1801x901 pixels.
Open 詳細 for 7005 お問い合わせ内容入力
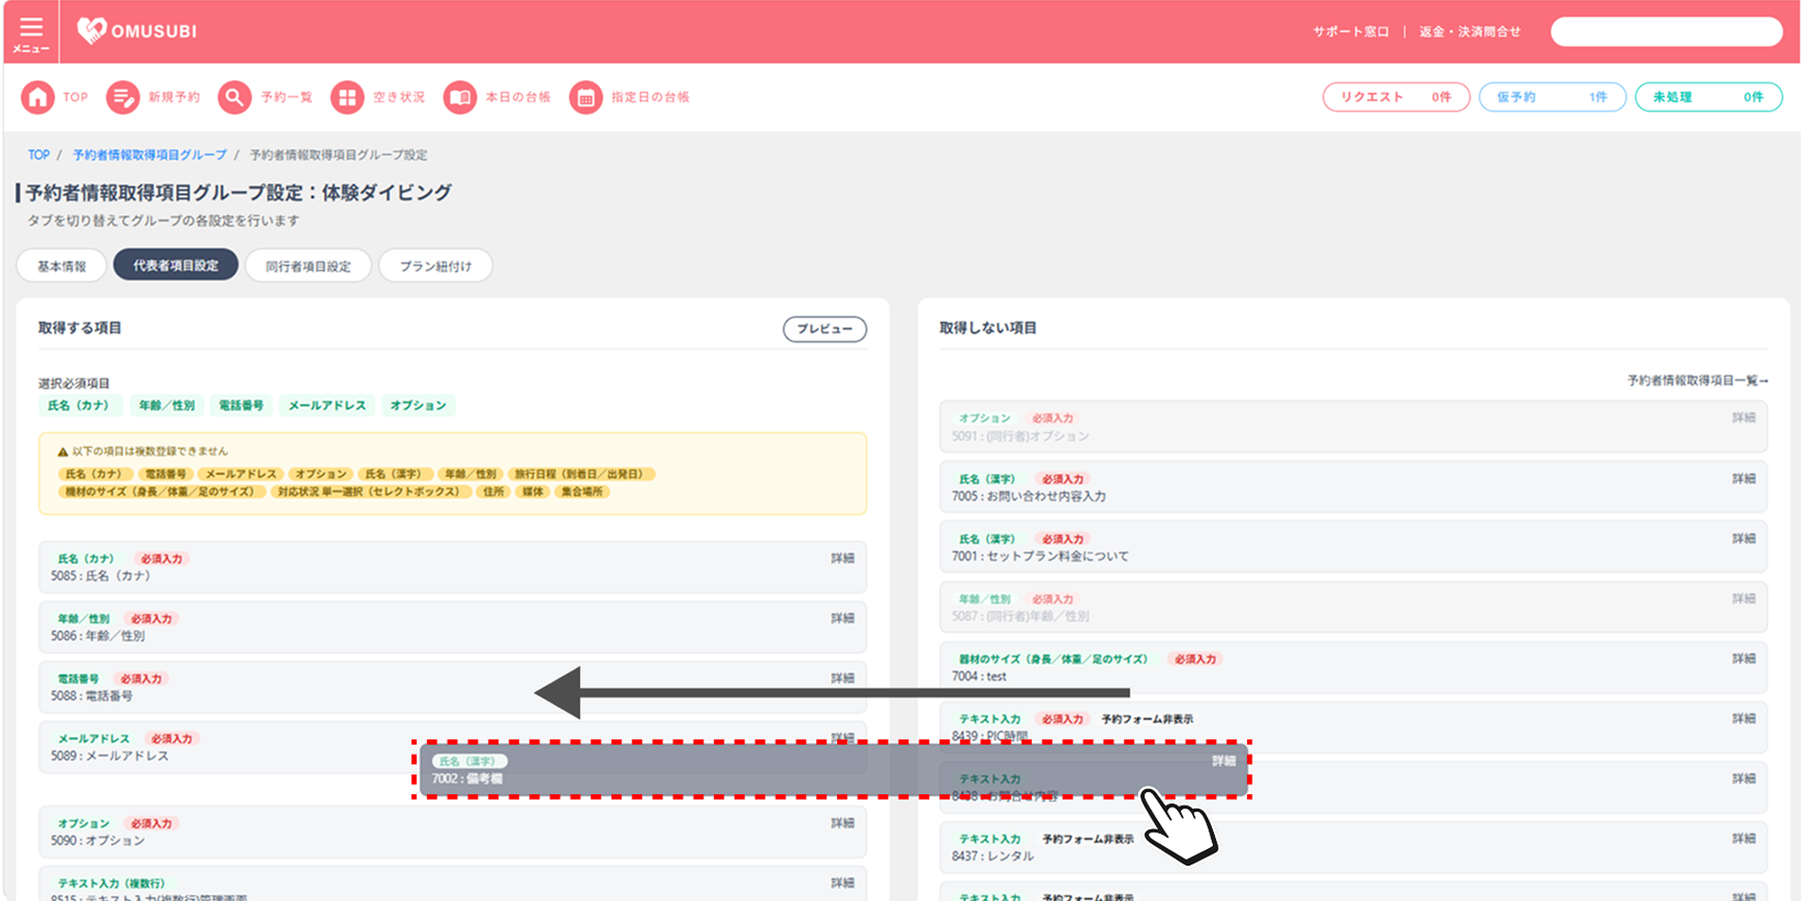click(1744, 479)
